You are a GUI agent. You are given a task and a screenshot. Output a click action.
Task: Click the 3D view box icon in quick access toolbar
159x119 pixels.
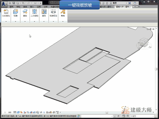pyautogui.click(x=17, y=3)
